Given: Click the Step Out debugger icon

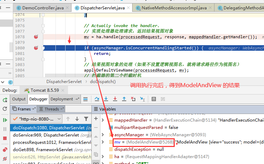Looking at the screenshot, I should tap(124, 99).
